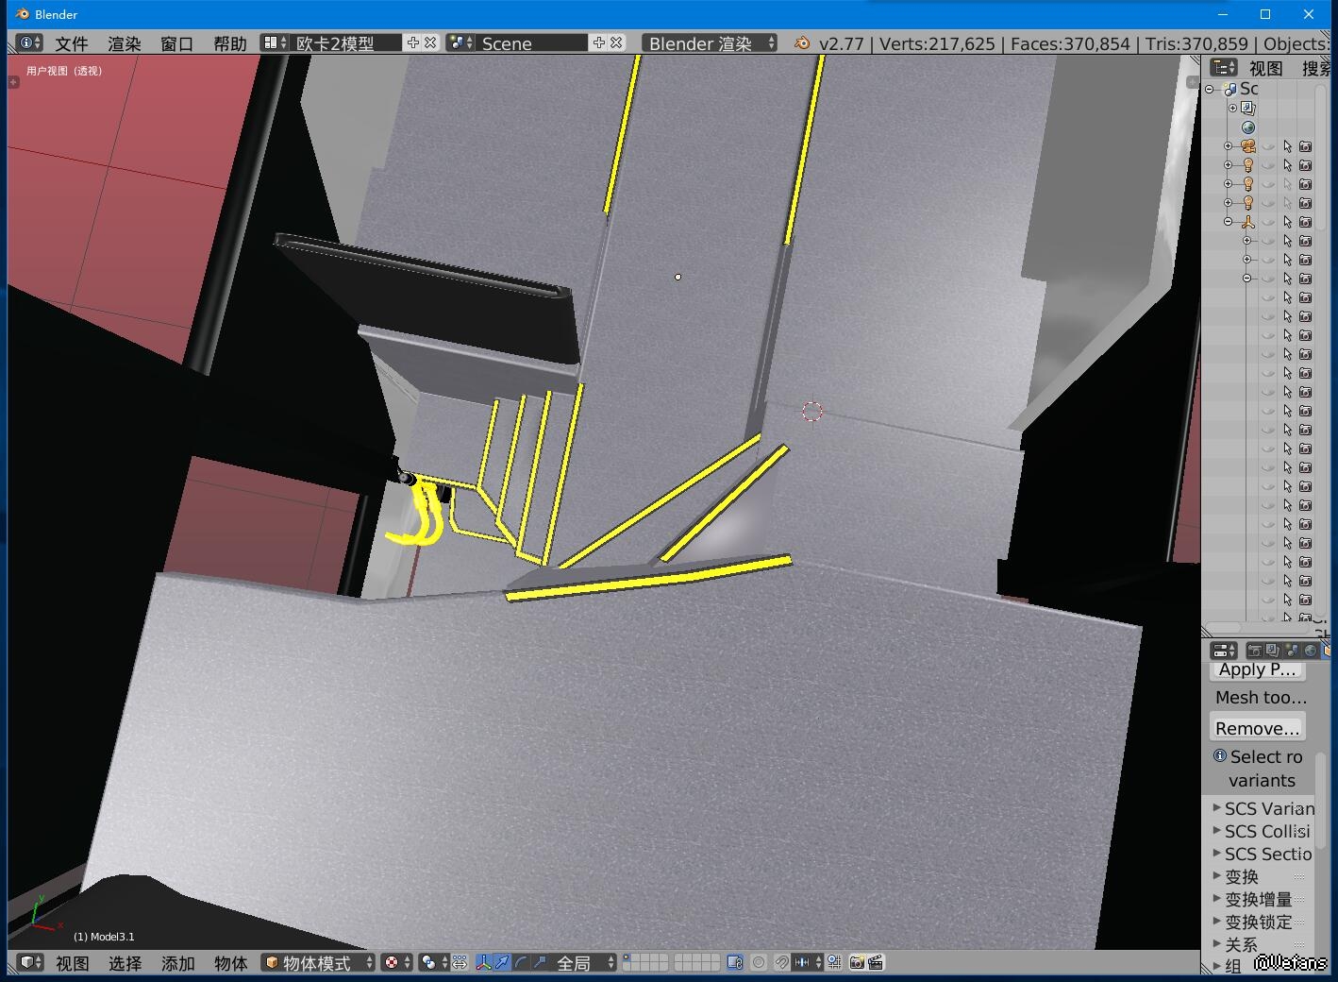Open the Blender 渲染 engine dropdown
1338x982 pixels.
pyautogui.click(x=710, y=42)
